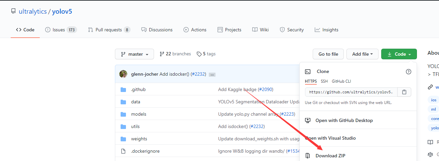Toggle the green Code dropdown button
This screenshot has width=439, height=161.
click(x=399, y=54)
